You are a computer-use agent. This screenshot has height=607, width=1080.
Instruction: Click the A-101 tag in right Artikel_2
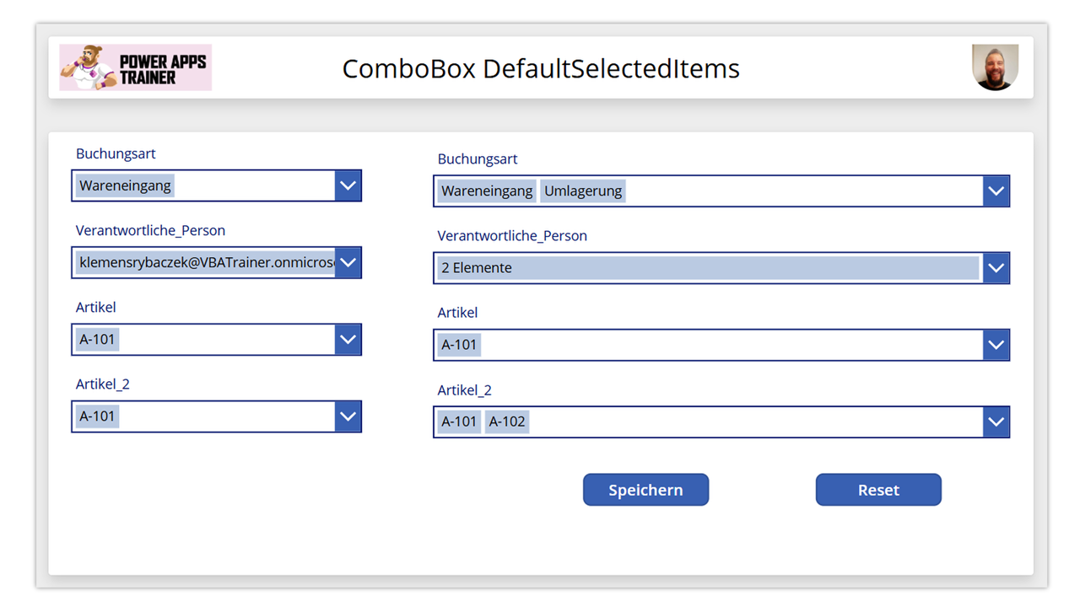pyautogui.click(x=459, y=422)
